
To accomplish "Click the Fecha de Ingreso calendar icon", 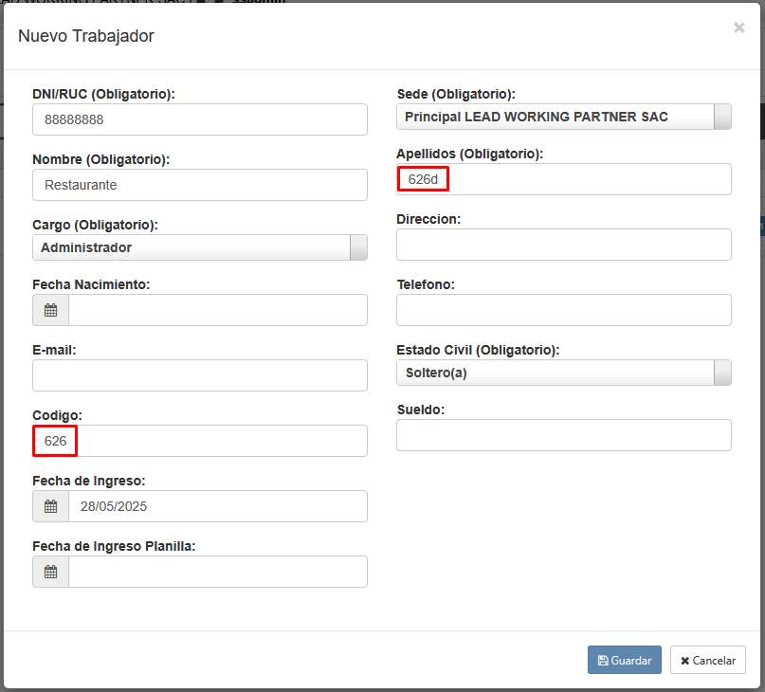I will coord(51,506).
